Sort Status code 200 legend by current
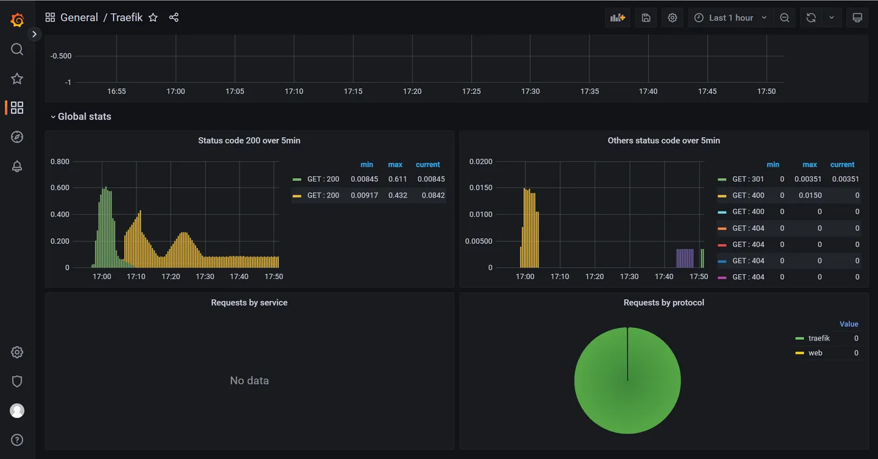Viewport: 878px width, 459px height. click(x=428, y=164)
